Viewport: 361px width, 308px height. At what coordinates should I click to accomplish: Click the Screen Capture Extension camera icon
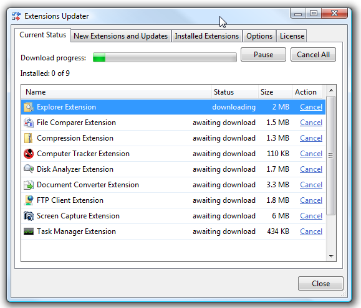point(29,216)
